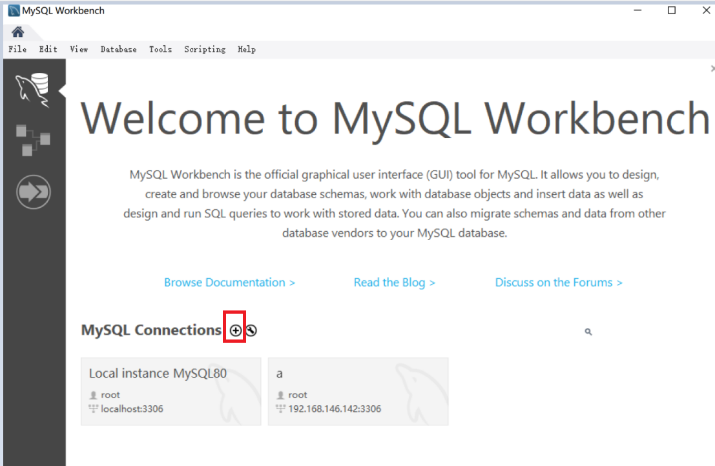
Task: Select the dolphin connections sidebar icon
Action: (33, 90)
